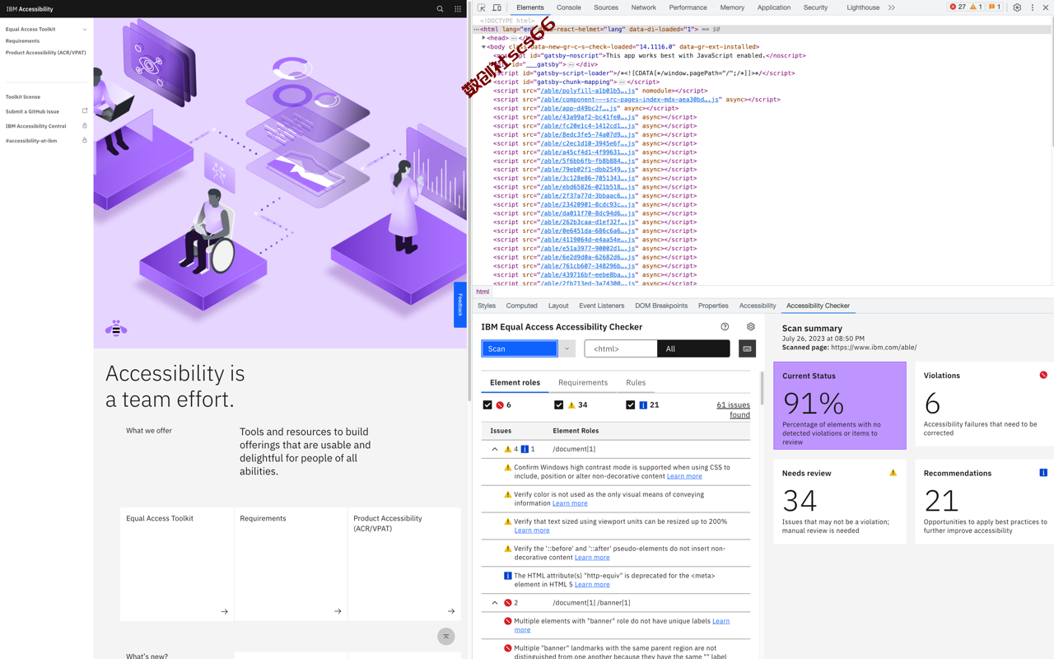Open the Computed styles tab
The height and width of the screenshot is (659, 1054).
(x=521, y=306)
